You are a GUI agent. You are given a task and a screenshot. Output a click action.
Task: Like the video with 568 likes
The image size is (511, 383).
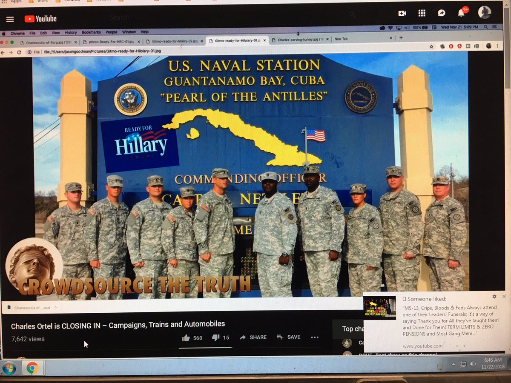187,337
